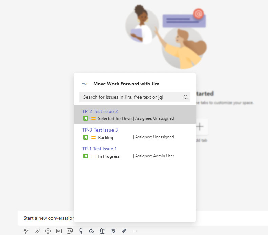Click the clipboard with pencil icon
The image size is (268, 235).
113,231
